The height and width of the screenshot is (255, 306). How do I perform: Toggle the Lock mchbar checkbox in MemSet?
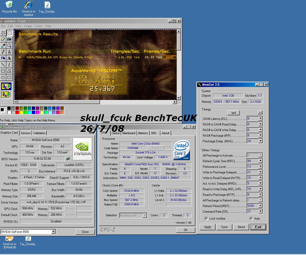point(206,219)
